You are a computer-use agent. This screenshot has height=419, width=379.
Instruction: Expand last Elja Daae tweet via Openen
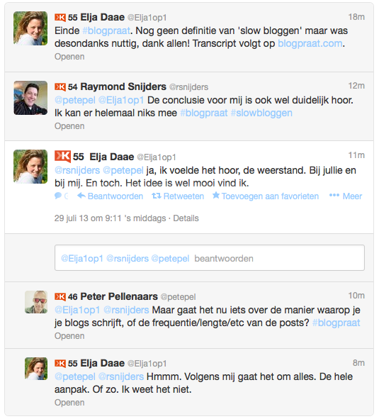tap(69, 403)
